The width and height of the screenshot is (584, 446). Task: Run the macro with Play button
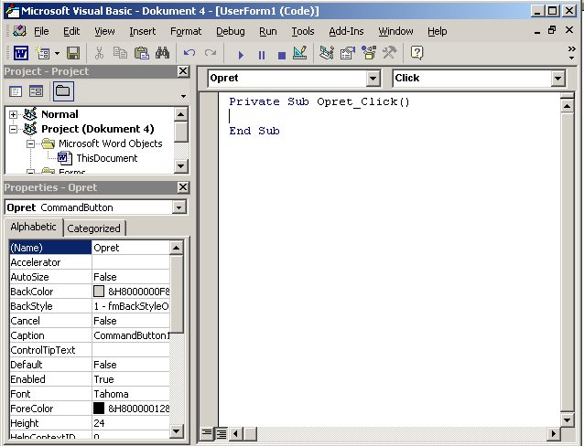pyautogui.click(x=242, y=54)
